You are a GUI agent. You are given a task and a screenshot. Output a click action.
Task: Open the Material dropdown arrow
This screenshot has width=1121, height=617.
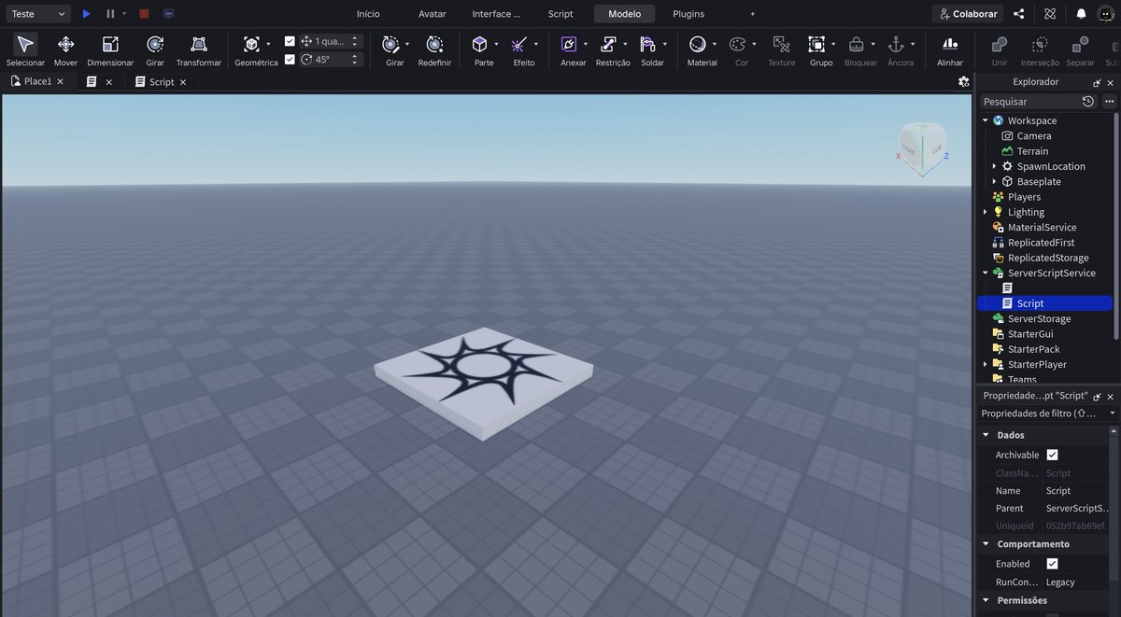714,44
